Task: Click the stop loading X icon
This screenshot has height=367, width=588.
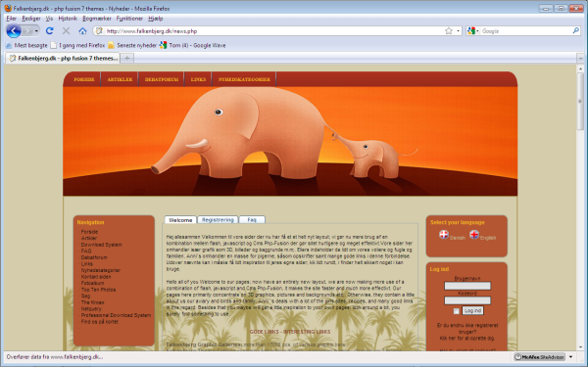Action: 66,30
